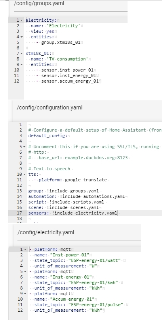The width and height of the screenshot is (162, 320).
Task: Click the /config/configuration.yaml file title
Action: (x=50, y=107)
